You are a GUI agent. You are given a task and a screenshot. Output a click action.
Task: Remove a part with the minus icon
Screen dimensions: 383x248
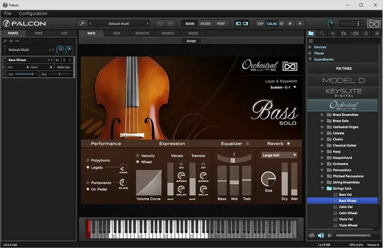(17, 41)
